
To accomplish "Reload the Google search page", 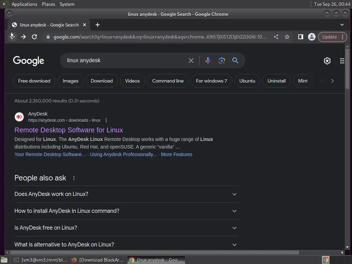I will [34, 36].
